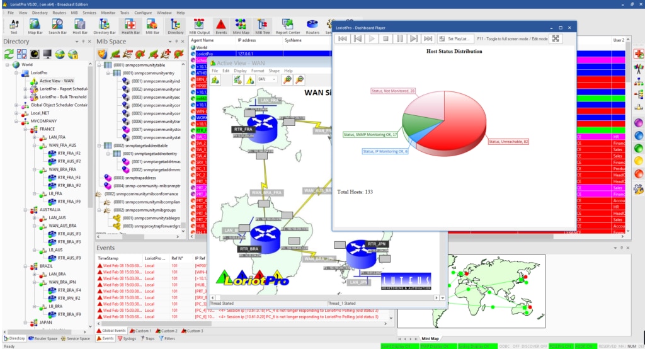Toggle the Directory Bar icon
Image resolution: width=645 pixels, height=349 pixels.
tap(105, 26)
